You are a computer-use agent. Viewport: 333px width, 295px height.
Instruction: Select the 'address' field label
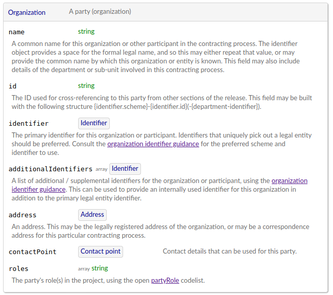(x=22, y=215)
